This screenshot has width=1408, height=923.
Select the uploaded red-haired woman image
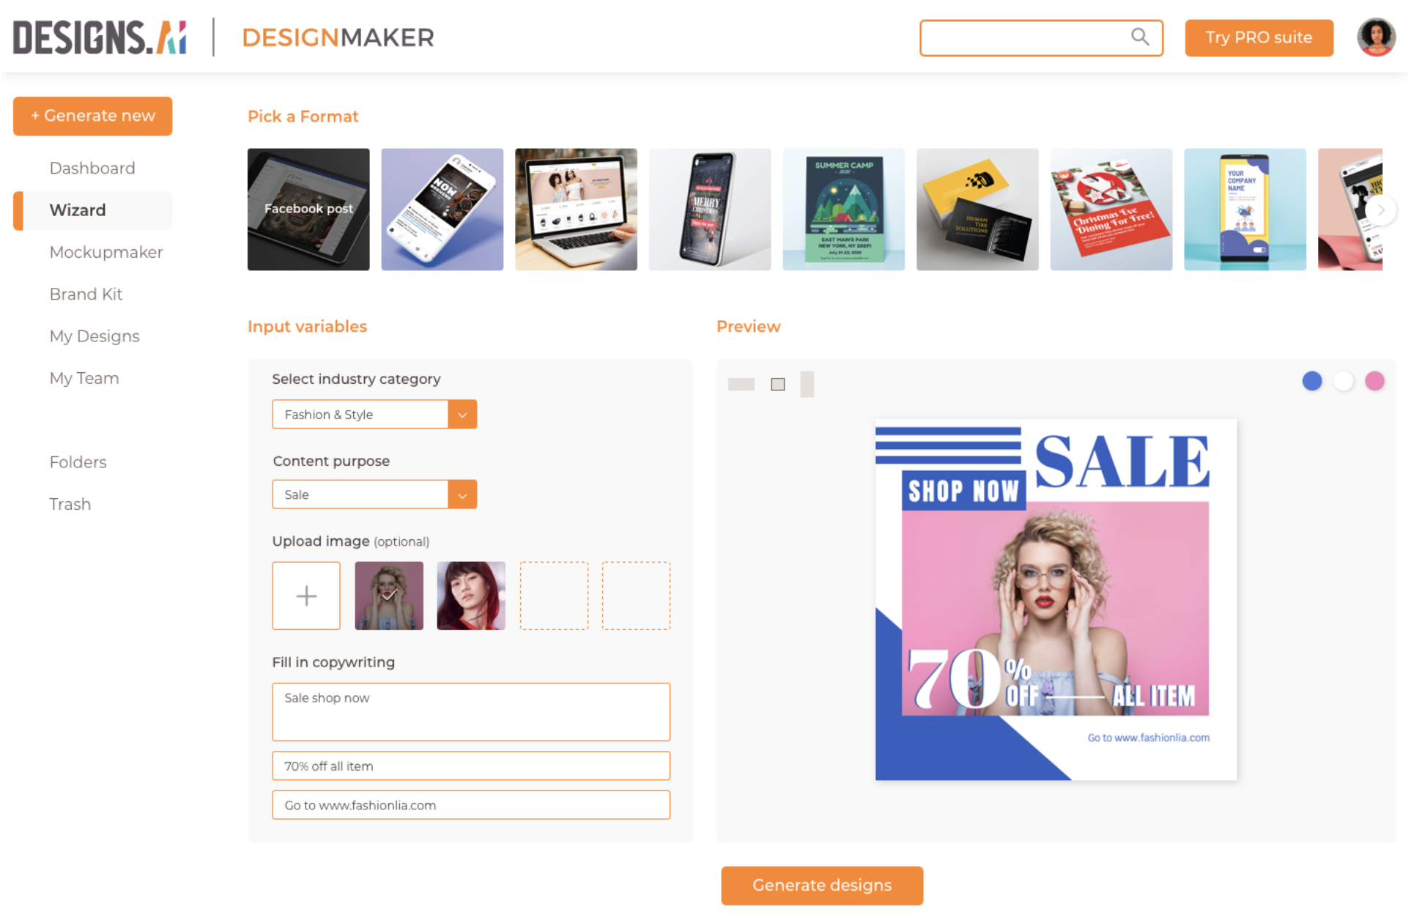coord(471,596)
